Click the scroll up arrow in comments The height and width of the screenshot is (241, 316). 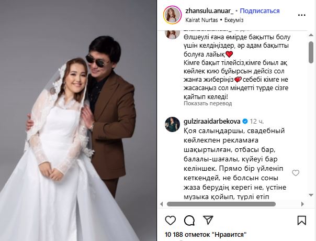pyautogui.click(x=311, y=35)
